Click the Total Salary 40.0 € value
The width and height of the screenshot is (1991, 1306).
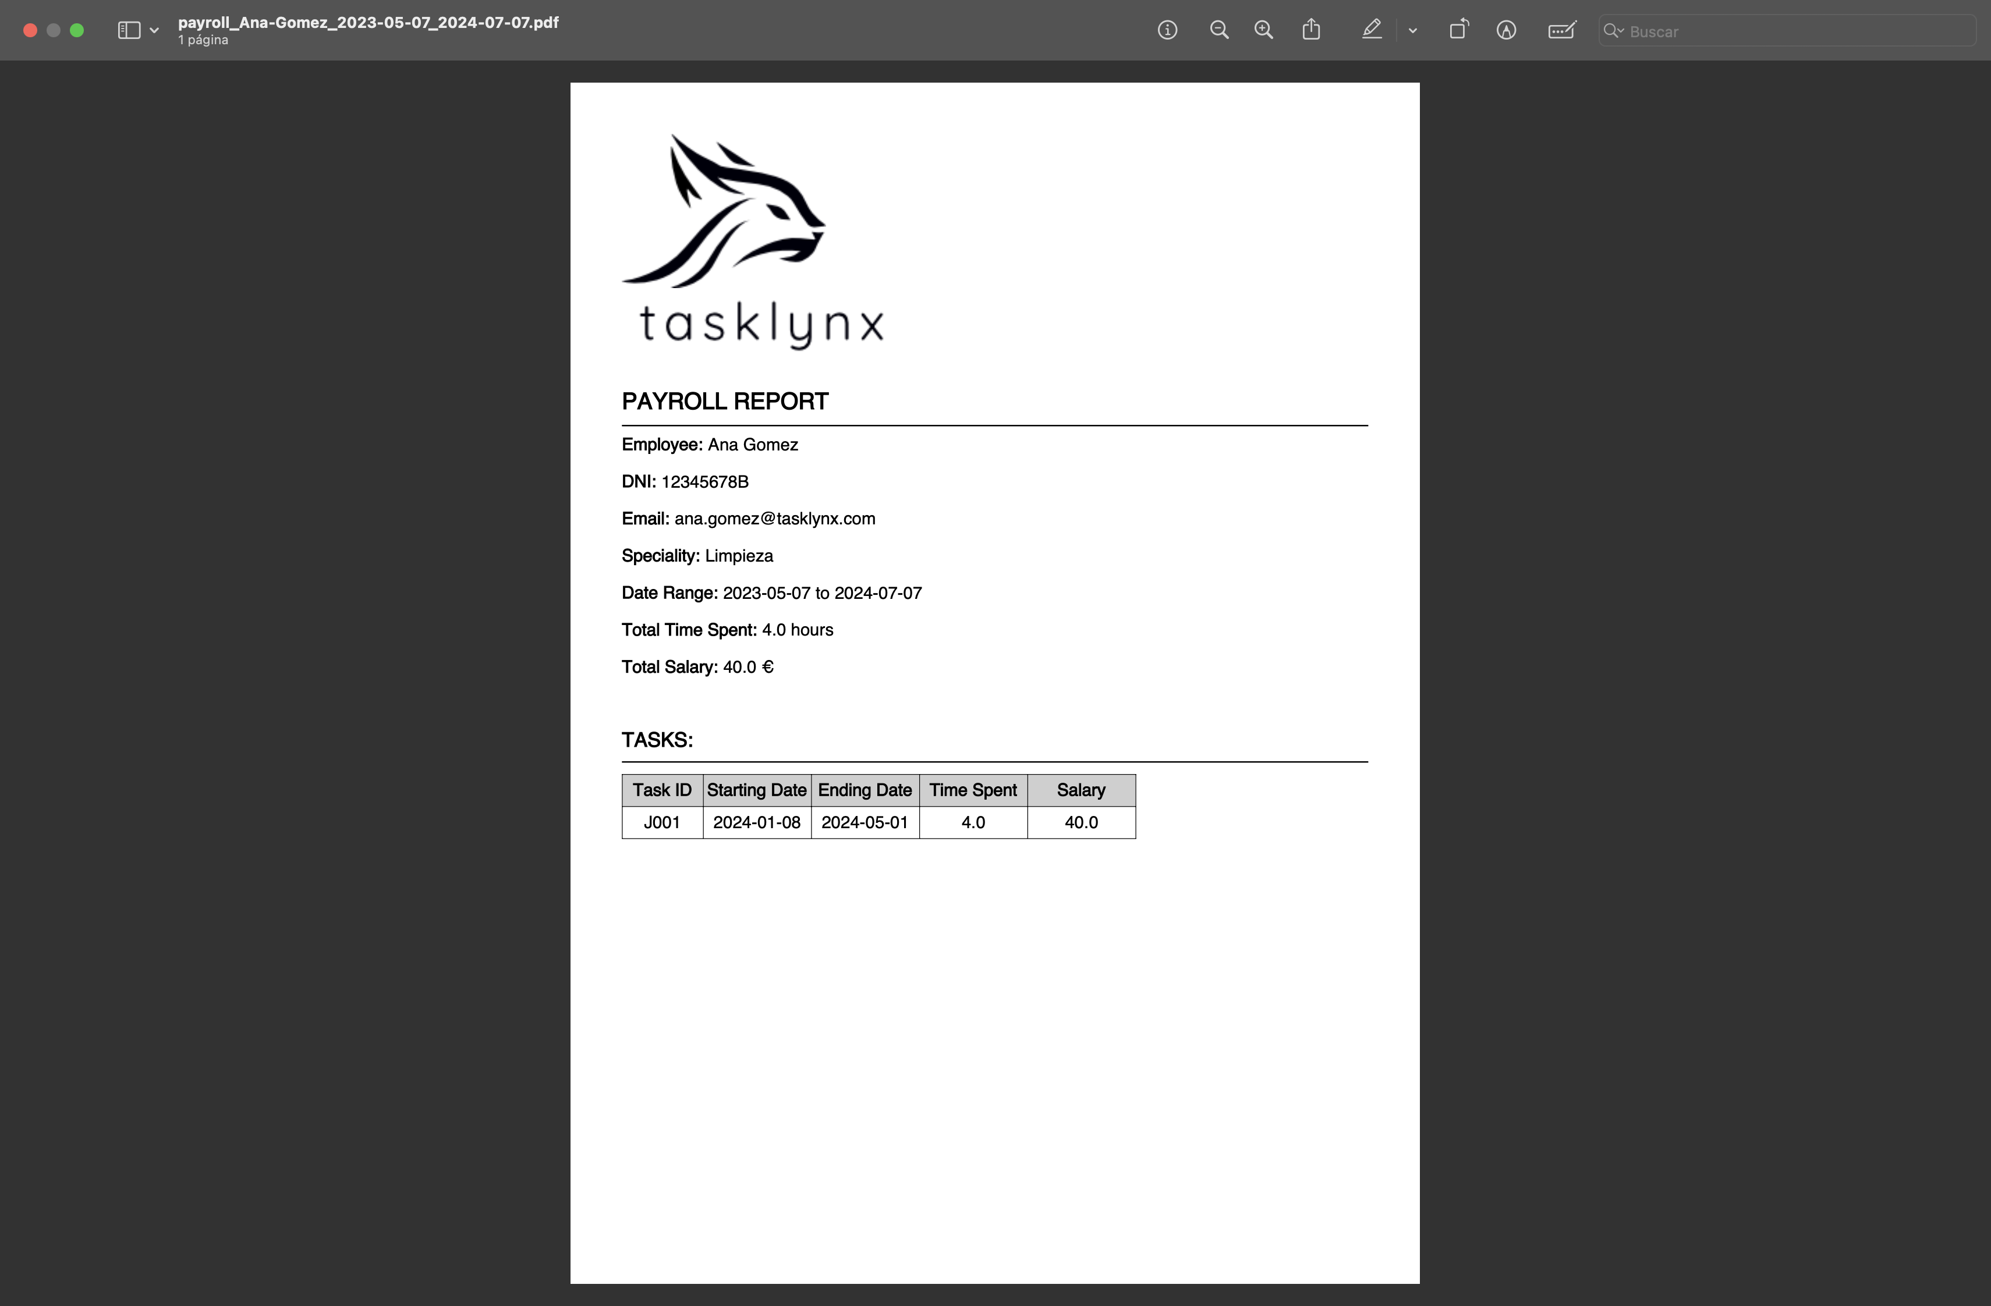[x=748, y=667]
